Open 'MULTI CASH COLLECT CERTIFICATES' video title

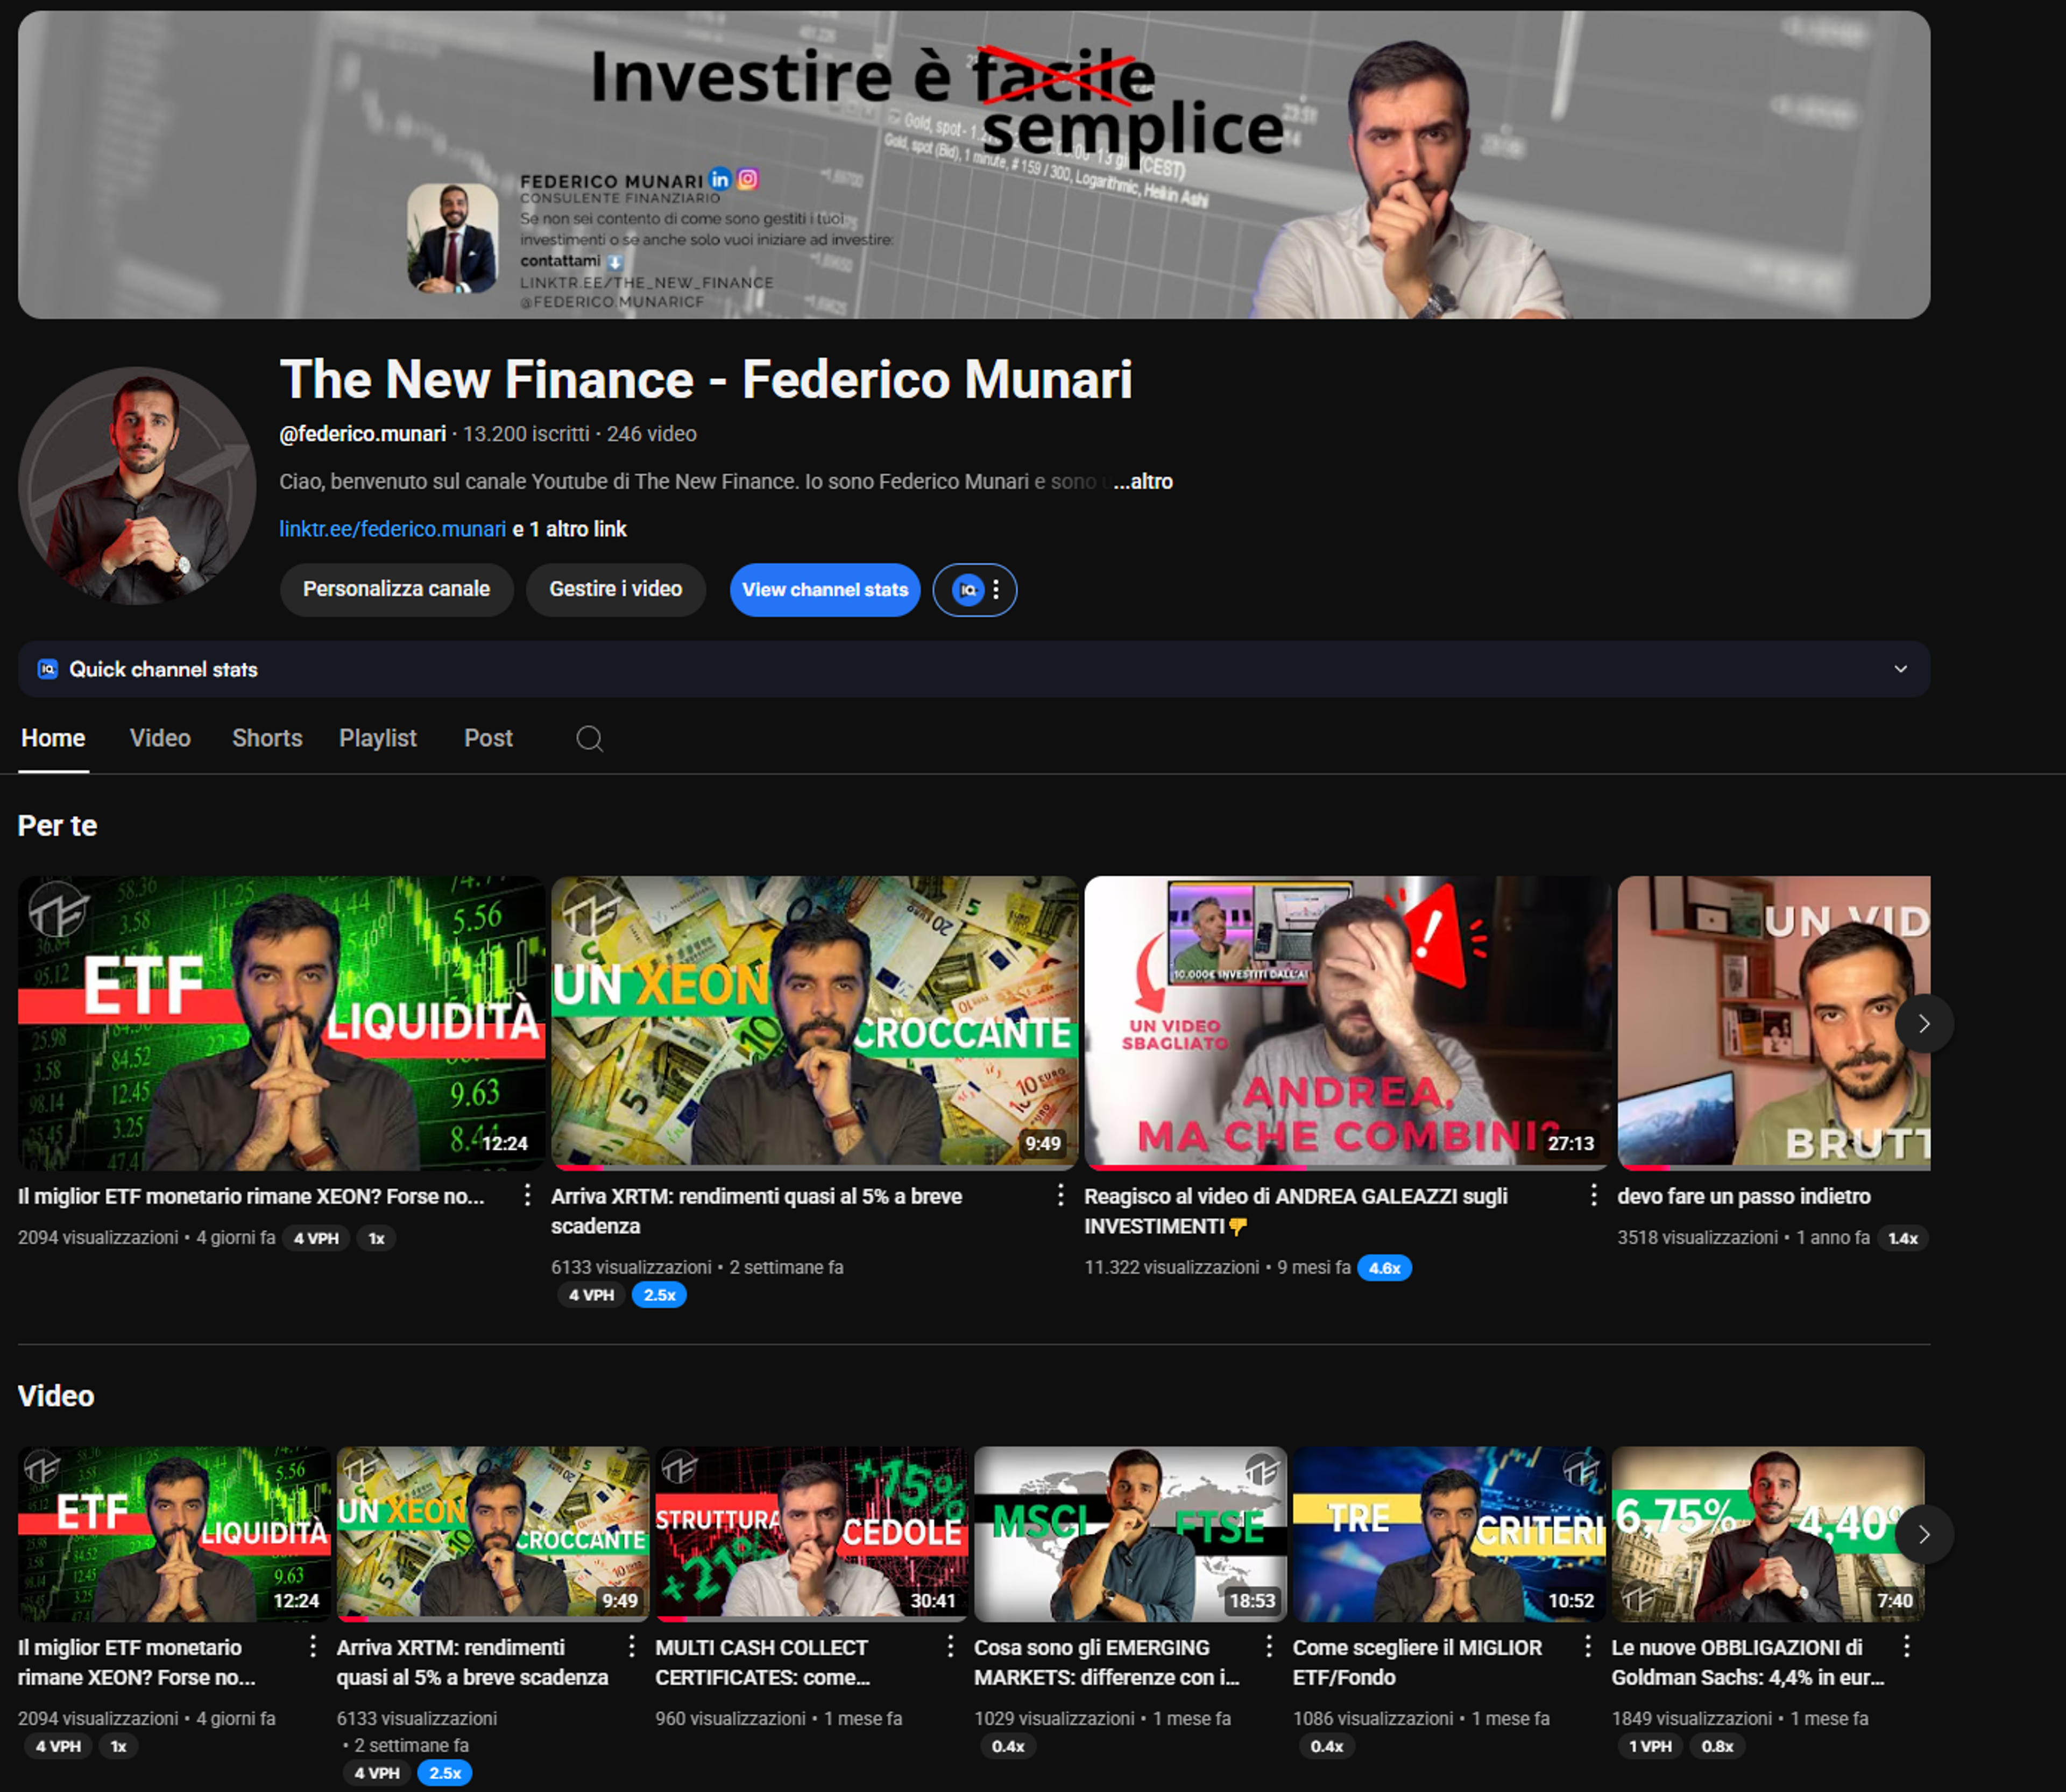(x=762, y=1662)
